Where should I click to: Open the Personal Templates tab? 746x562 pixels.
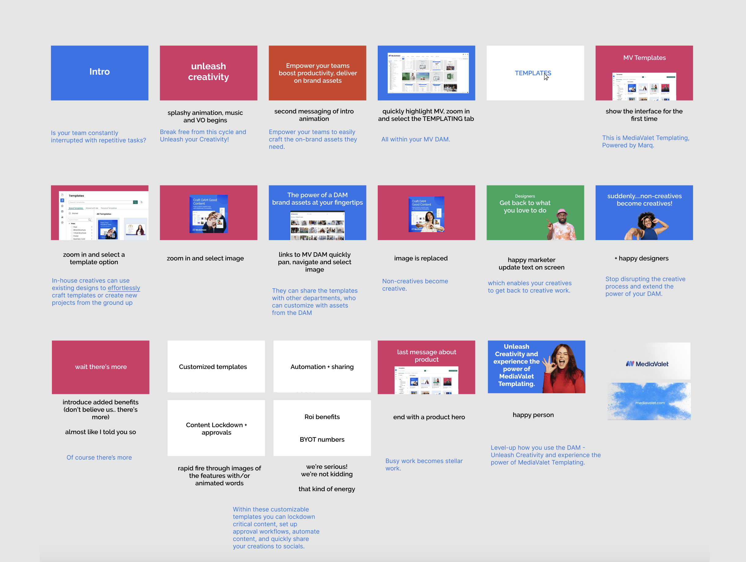tap(109, 208)
